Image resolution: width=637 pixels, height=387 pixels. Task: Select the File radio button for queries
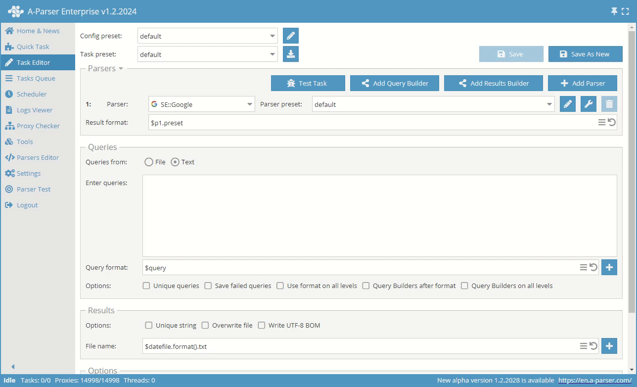point(149,162)
